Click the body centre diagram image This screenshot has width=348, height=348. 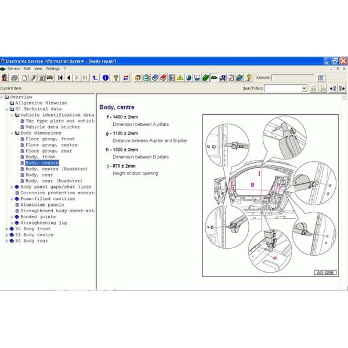point(270,195)
